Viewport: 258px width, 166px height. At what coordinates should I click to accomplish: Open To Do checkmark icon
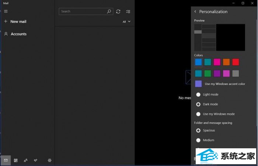coord(35,160)
